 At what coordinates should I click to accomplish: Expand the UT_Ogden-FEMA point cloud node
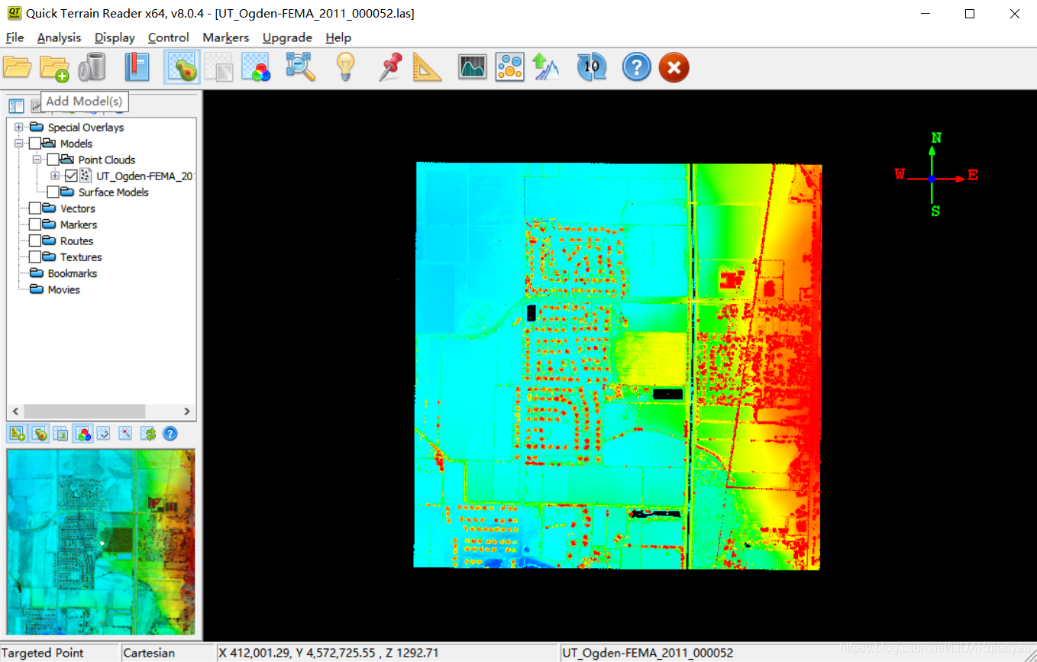point(55,176)
